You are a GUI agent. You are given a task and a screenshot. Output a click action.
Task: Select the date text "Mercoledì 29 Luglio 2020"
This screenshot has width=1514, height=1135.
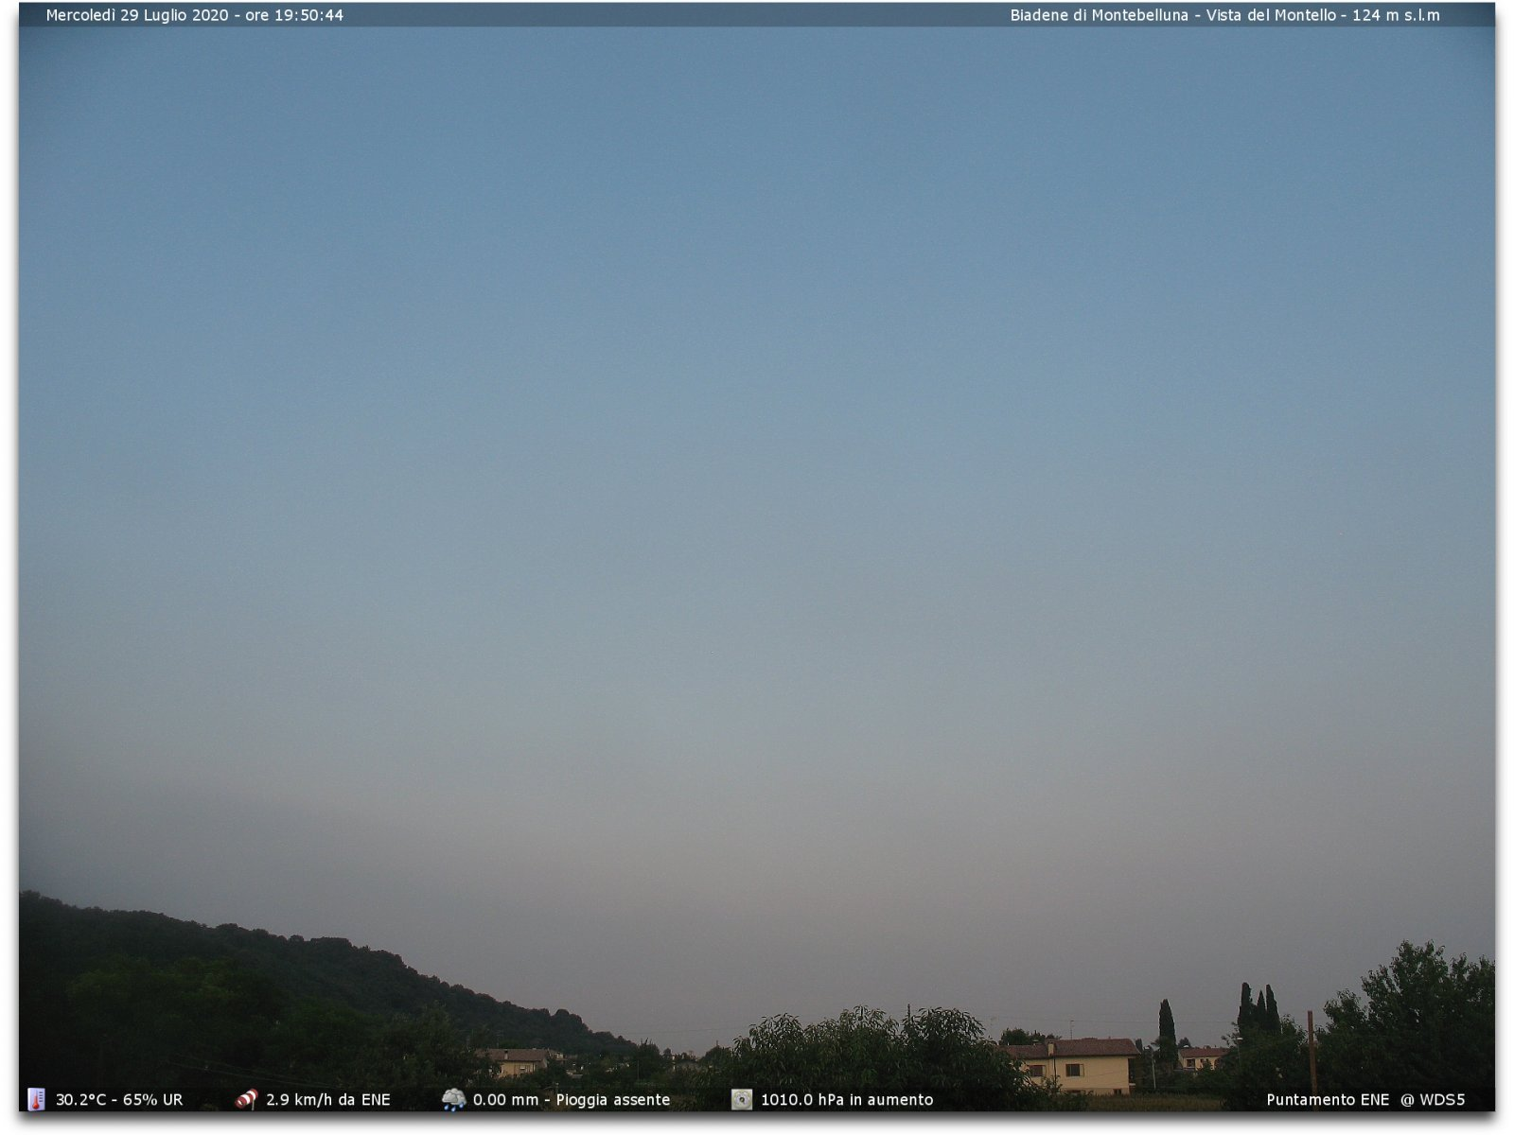pyautogui.click(x=137, y=15)
